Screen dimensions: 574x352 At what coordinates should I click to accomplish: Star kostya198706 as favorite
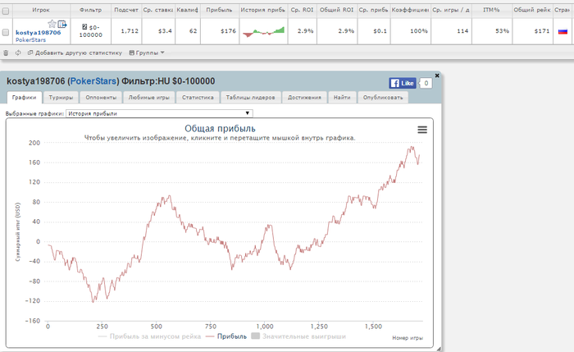[x=52, y=24]
